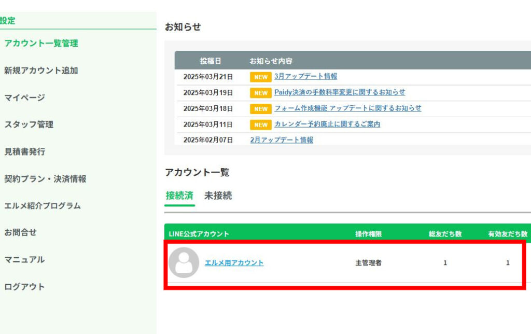The width and height of the screenshot is (531, 334).
Task: Switch to the 接続済 tab
Action: [x=179, y=196]
